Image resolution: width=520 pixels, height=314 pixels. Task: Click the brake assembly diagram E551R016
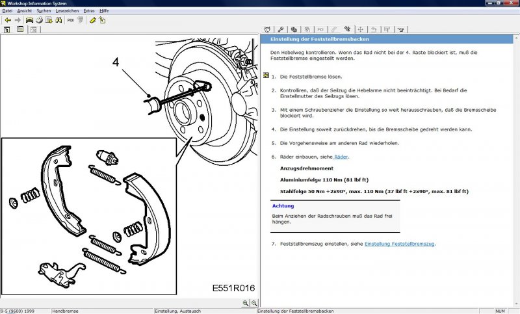129,166
